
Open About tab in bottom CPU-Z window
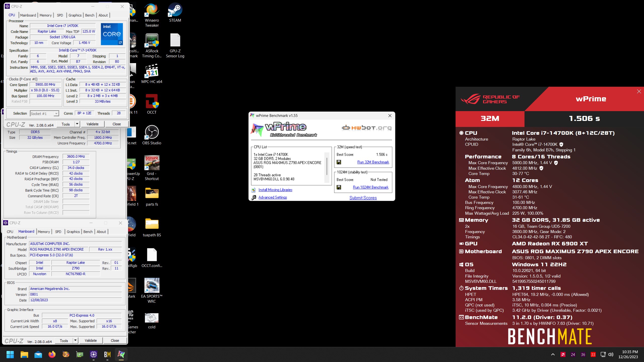101,232
